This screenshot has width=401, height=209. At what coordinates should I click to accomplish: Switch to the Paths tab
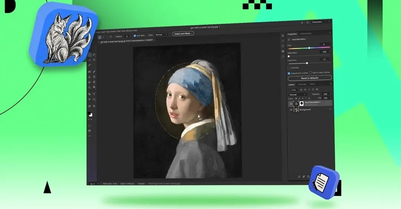point(312,84)
